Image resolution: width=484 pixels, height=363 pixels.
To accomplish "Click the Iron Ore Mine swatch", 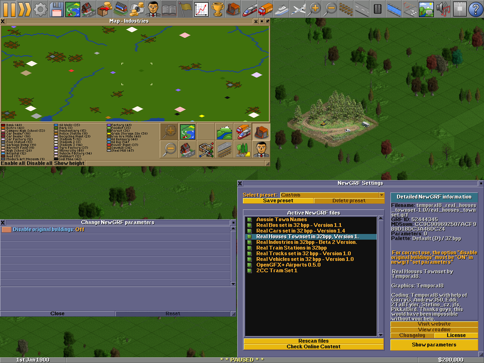I will 109,136.
